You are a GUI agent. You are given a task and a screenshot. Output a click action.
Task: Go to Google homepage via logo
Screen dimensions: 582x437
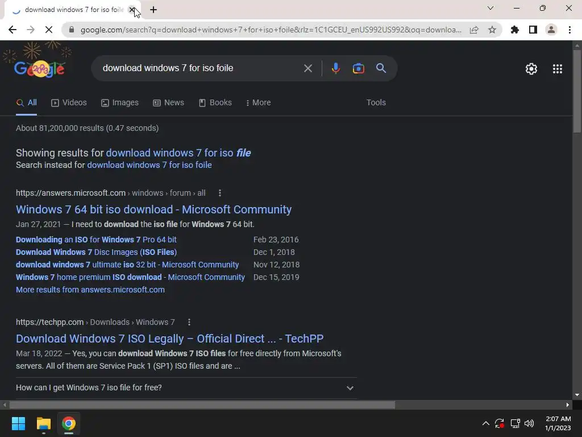coord(39,68)
